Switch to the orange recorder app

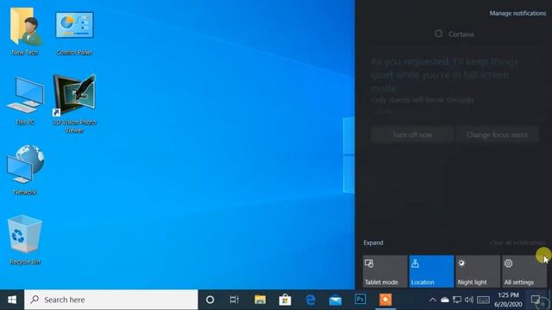tap(386, 300)
